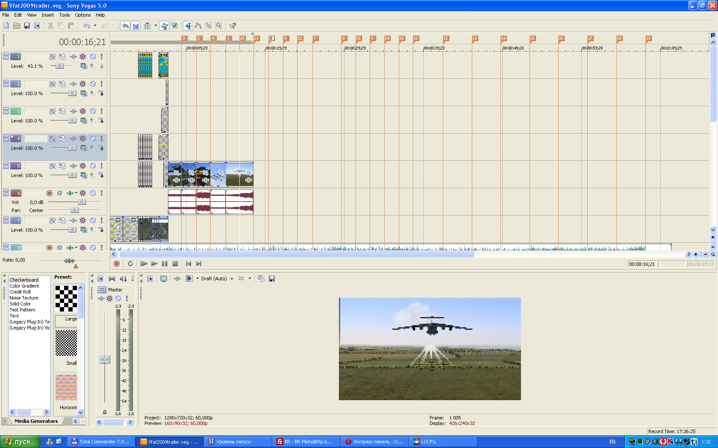Select Credit Roll generator

coord(20,292)
